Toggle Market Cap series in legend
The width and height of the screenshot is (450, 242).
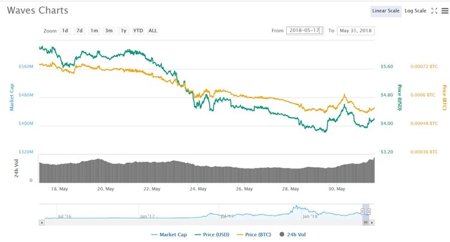point(169,235)
